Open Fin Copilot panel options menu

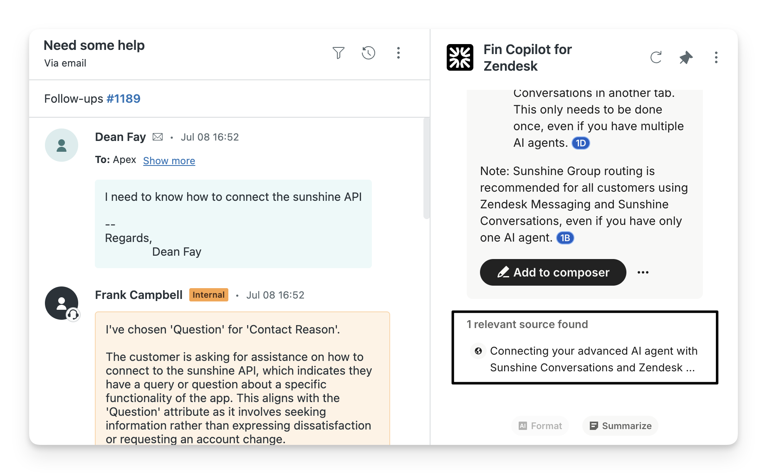716,57
